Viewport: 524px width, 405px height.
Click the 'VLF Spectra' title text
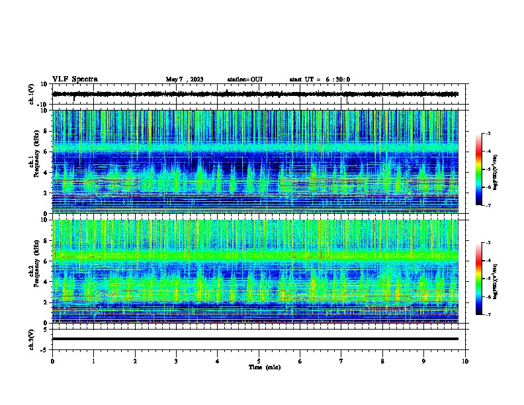(75, 79)
